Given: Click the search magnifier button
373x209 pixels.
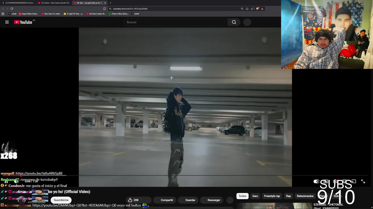Looking at the screenshot, I should coord(234,22).
